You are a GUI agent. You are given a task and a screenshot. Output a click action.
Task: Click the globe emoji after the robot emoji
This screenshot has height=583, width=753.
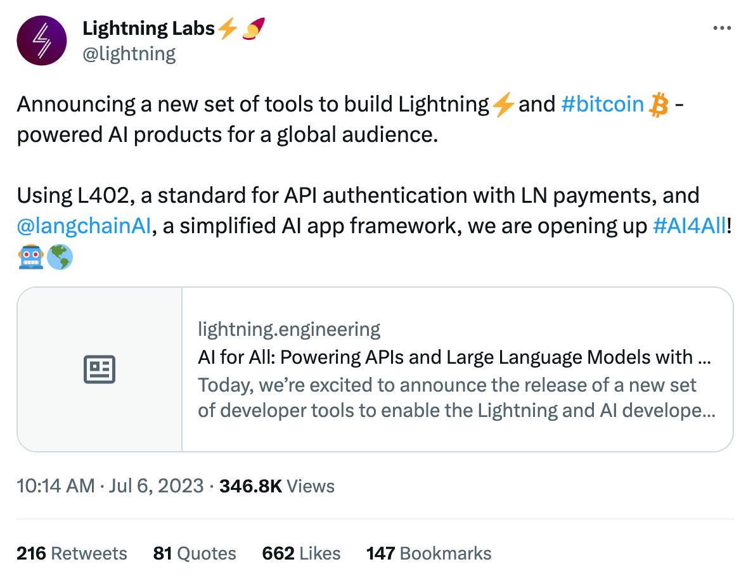60,257
